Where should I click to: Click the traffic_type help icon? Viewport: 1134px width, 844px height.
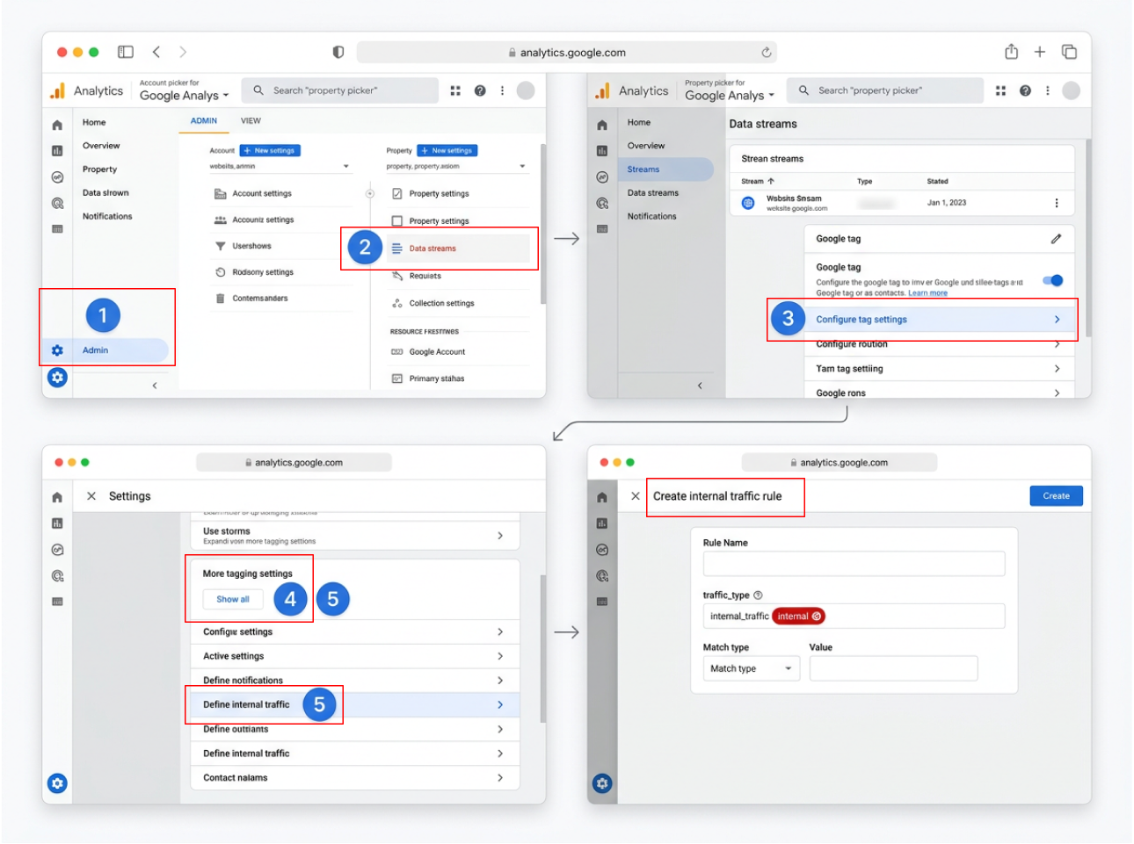click(758, 595)
